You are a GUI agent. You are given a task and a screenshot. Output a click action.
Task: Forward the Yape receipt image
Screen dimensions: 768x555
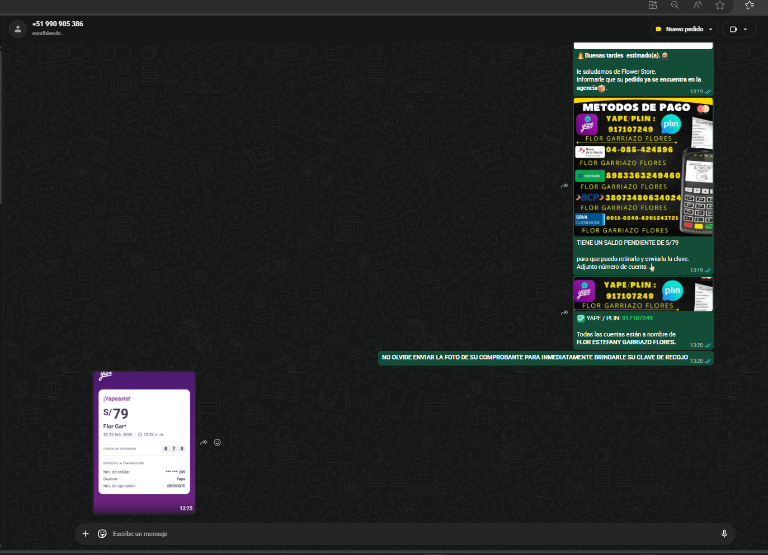(x=204, y=442)
